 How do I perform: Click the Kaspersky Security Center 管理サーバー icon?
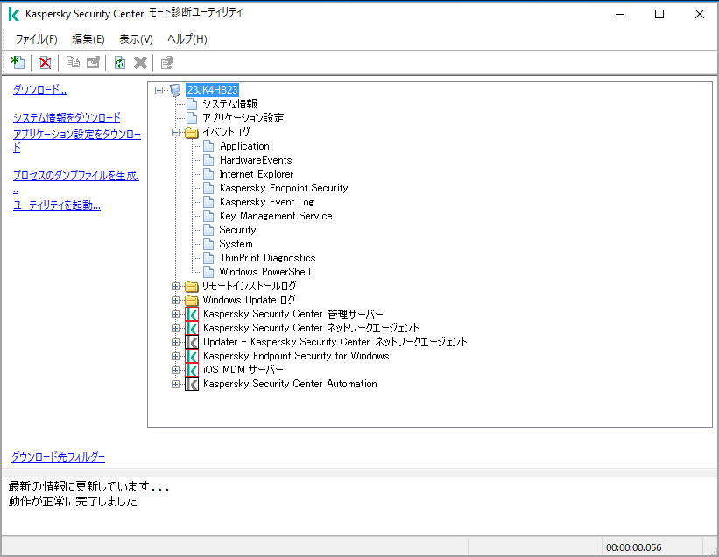pos(193,313)
